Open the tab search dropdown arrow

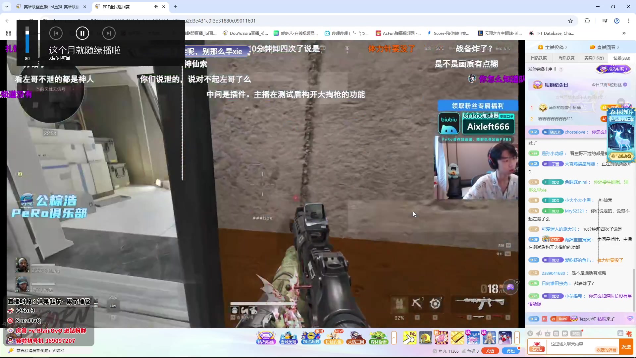(6, 7)
